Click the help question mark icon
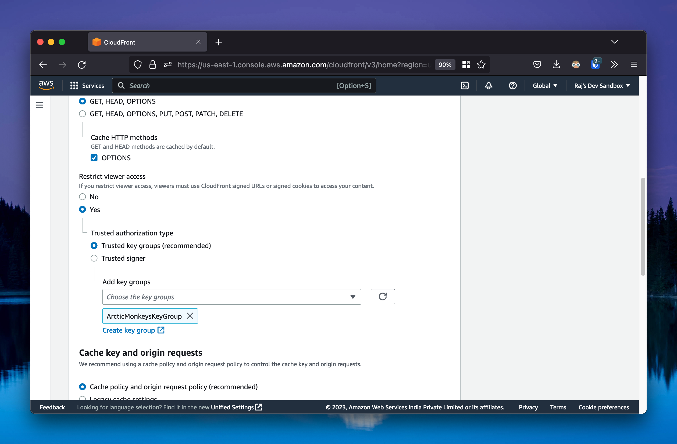 pyautogui.click(x=512, y=86)
